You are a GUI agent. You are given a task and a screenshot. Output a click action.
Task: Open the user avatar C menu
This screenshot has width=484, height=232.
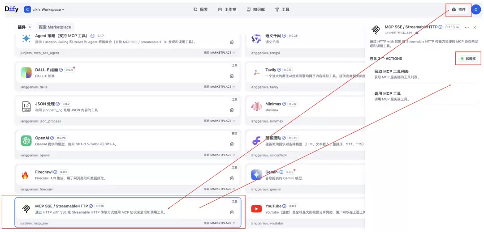coord(476,10)
